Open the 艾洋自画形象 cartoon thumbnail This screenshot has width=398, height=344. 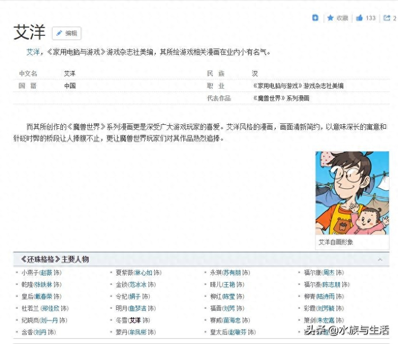click(352, 193)
